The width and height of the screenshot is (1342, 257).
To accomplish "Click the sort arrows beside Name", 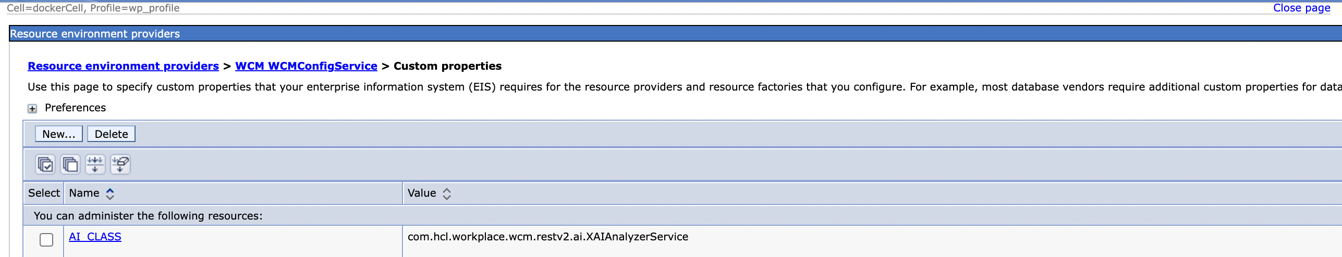I will [110, 194].
